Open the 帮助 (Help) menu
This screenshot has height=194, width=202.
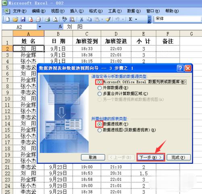click(172, 11)
